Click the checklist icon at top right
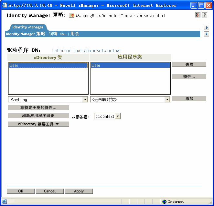214x206 pixels. (198, 15)
